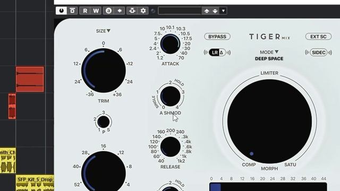
Task: Click the DEEP SPACE mode label
Action: [x=269, y=59]
